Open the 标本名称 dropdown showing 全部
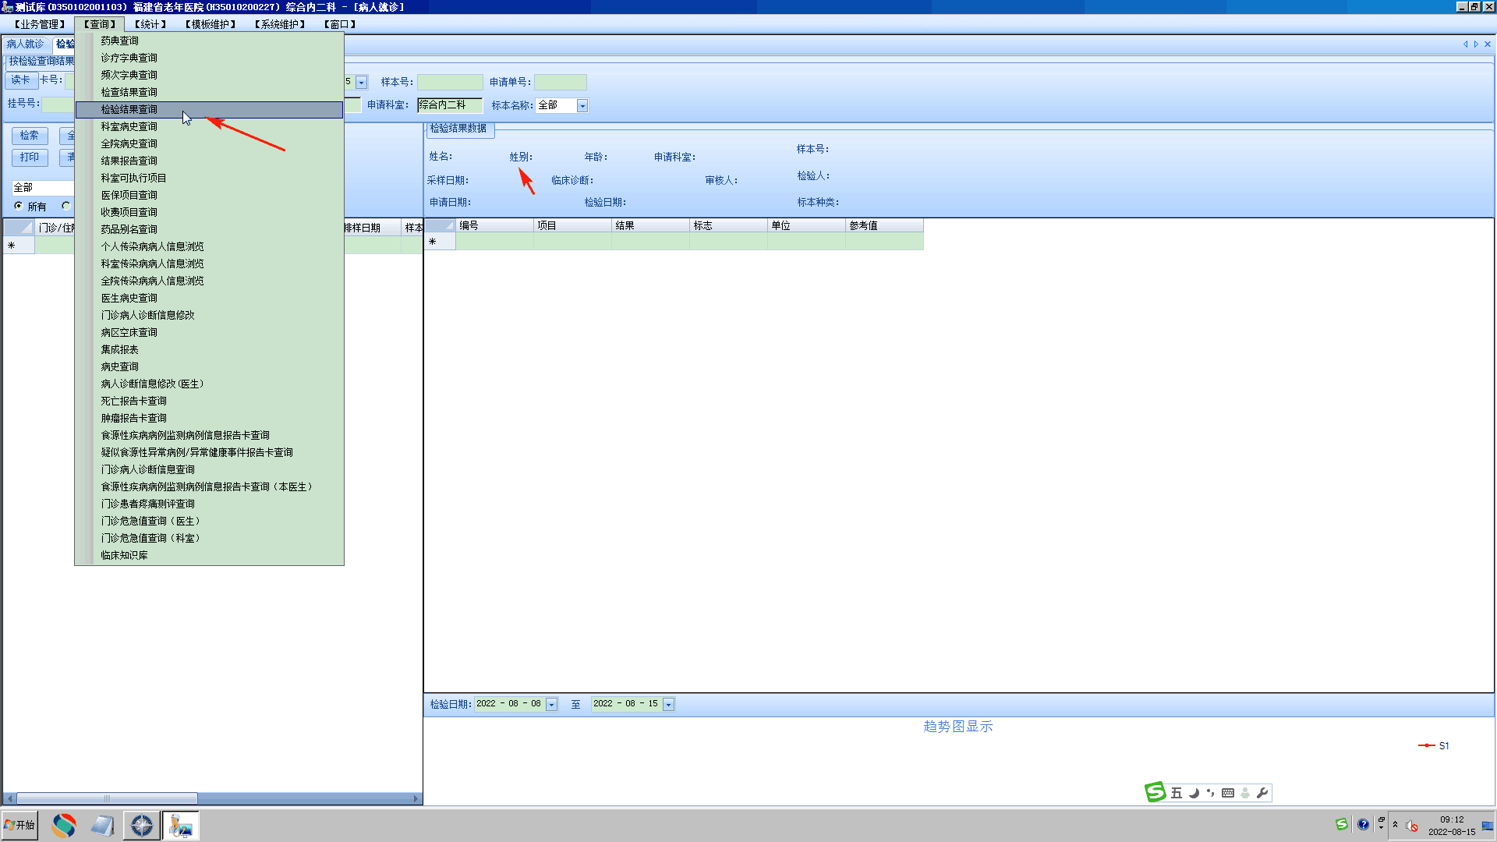Screen dimensions: 1497x842 pos(582,105)
